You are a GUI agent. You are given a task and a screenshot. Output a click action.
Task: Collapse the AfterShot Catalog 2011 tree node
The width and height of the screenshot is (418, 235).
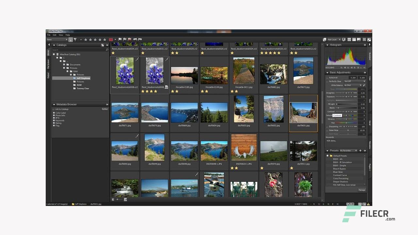point(54,55)
